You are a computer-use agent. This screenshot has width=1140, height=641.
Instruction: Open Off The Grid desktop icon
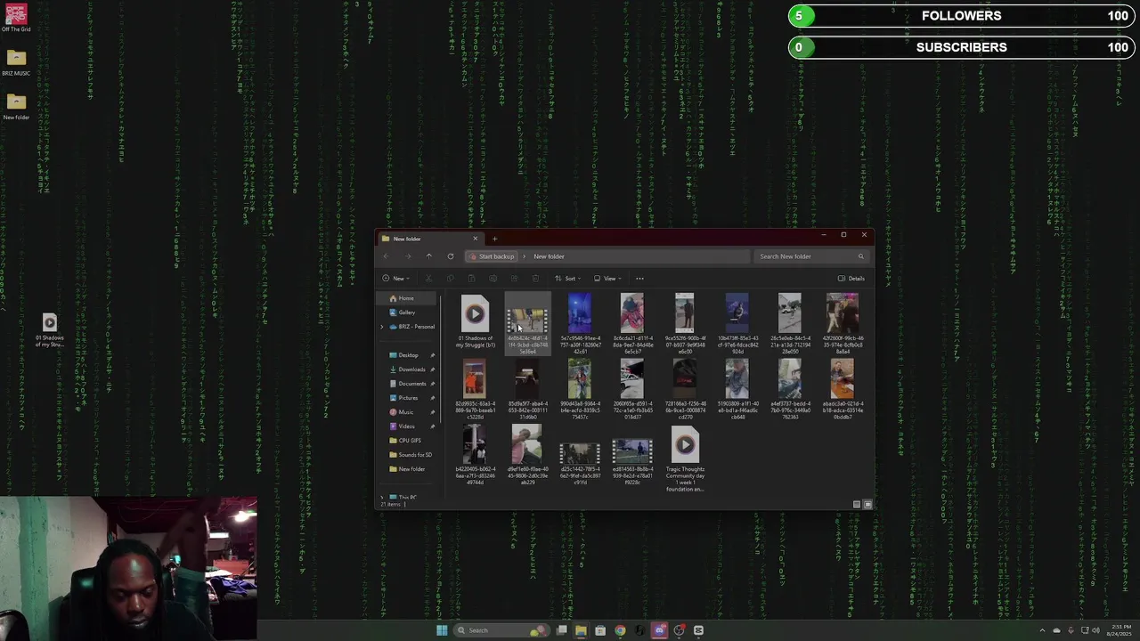click(x=16, y=19)
